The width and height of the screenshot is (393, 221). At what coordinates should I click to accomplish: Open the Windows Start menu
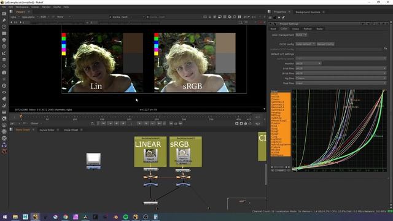coord(5,217)
